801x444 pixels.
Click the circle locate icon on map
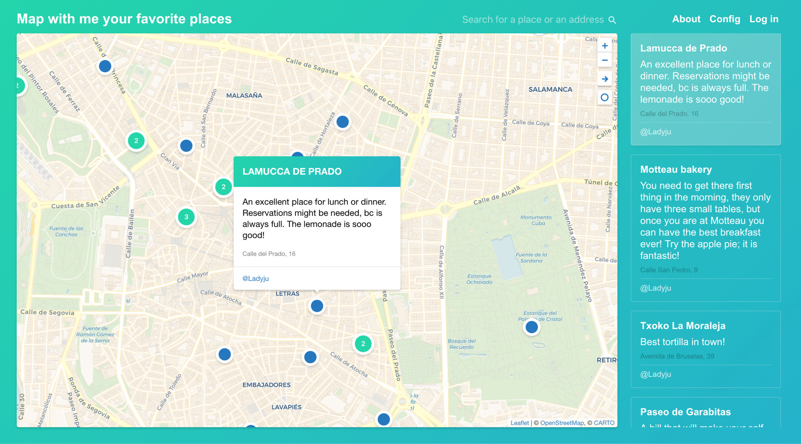(604, 98)
